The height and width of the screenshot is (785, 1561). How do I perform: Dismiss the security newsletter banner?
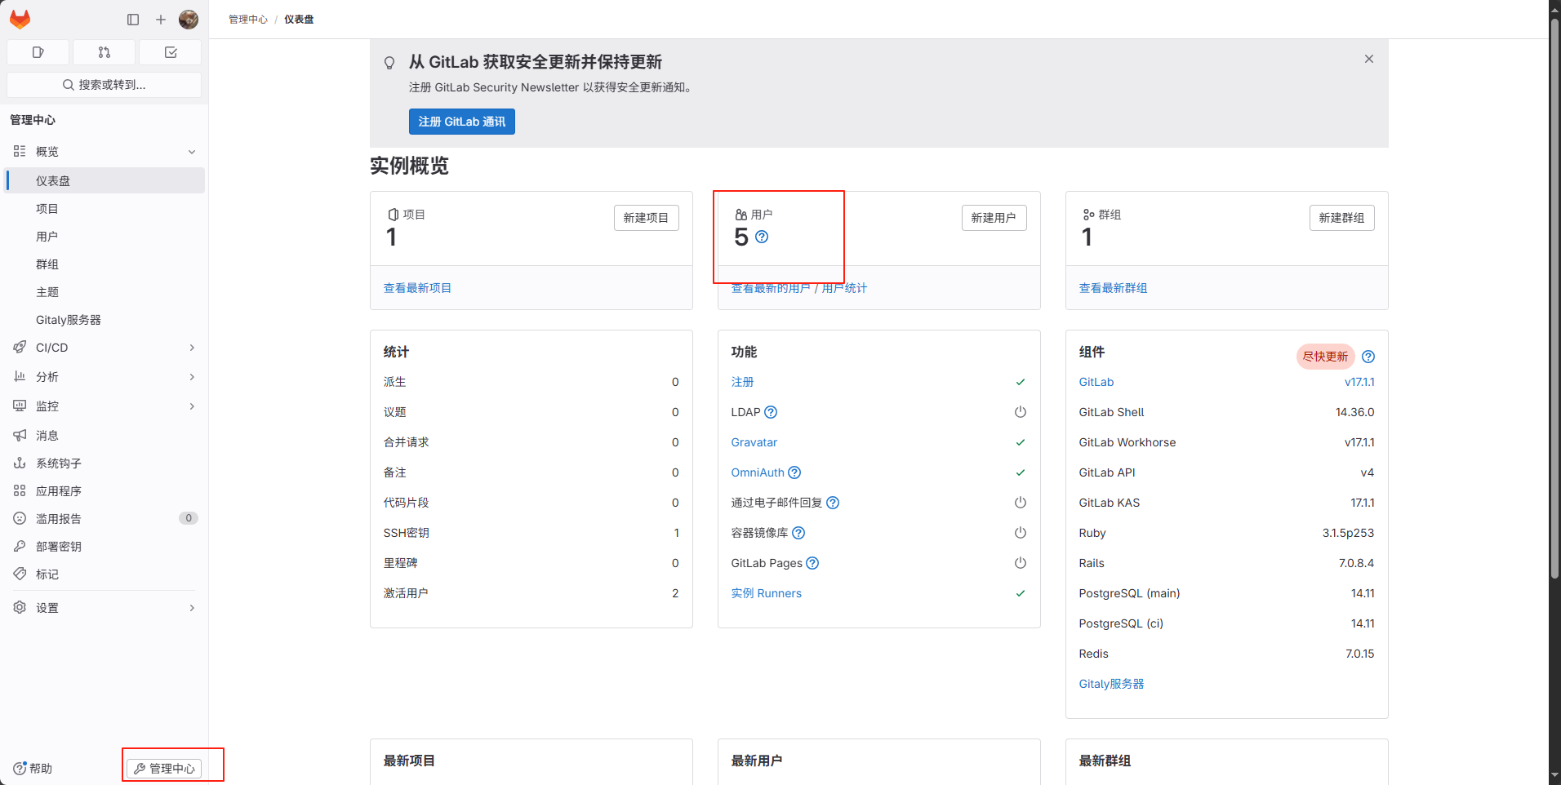(1369, 59)
